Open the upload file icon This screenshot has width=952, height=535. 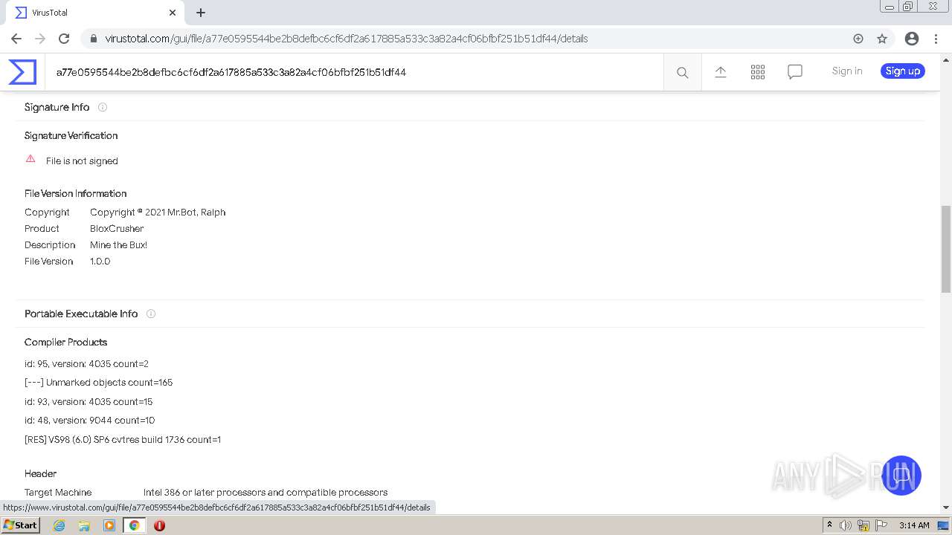point(721,71)
